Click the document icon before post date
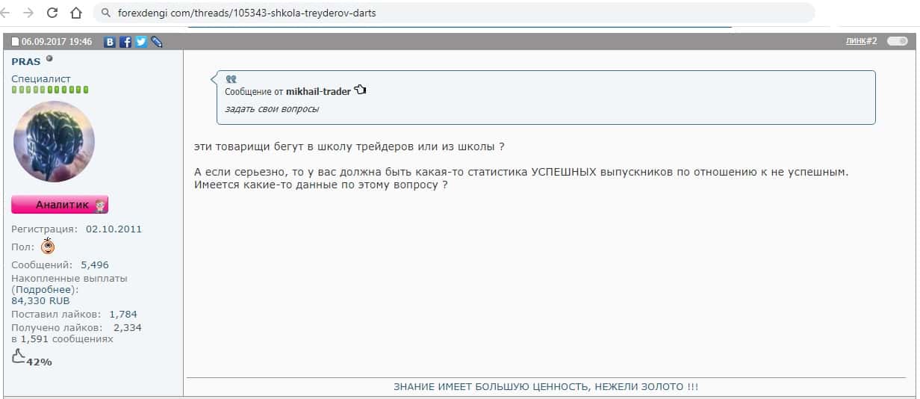 [x=14, y=42]
